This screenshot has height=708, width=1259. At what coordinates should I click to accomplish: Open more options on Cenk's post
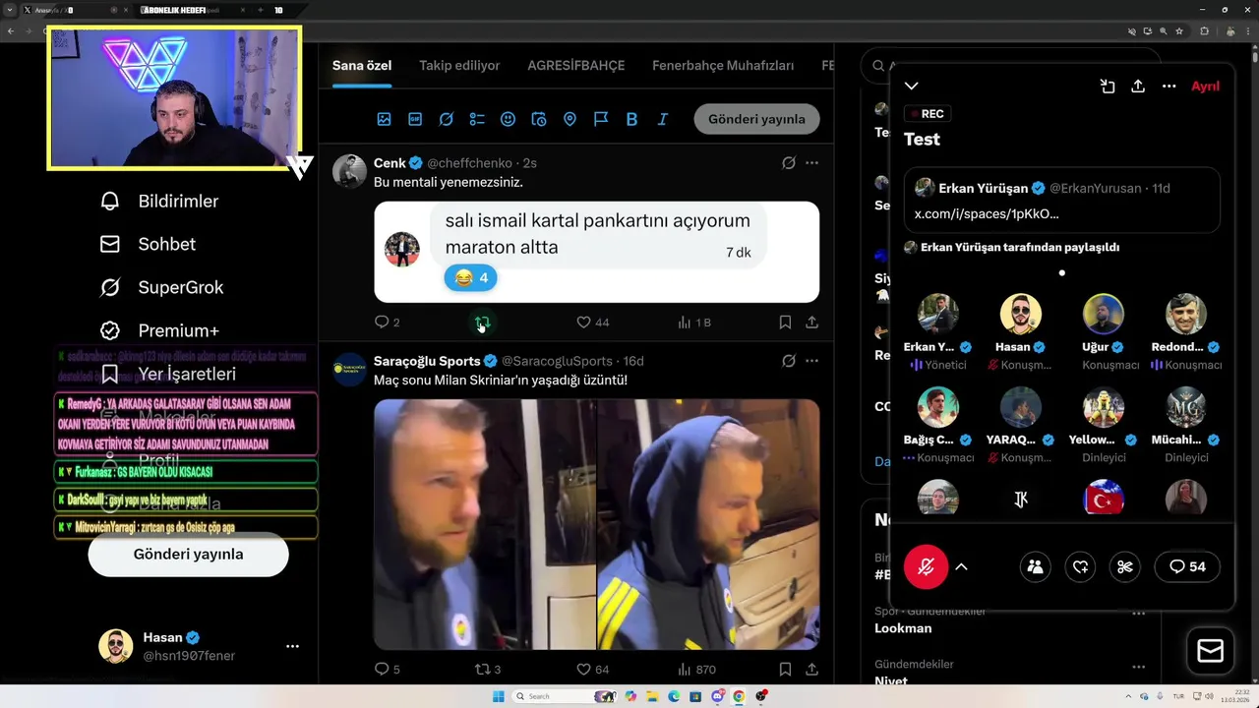tap(811, 163)
